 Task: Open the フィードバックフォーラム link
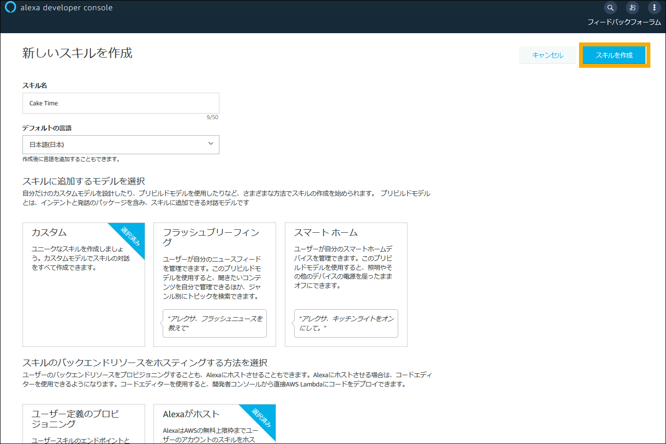(624, 22)
